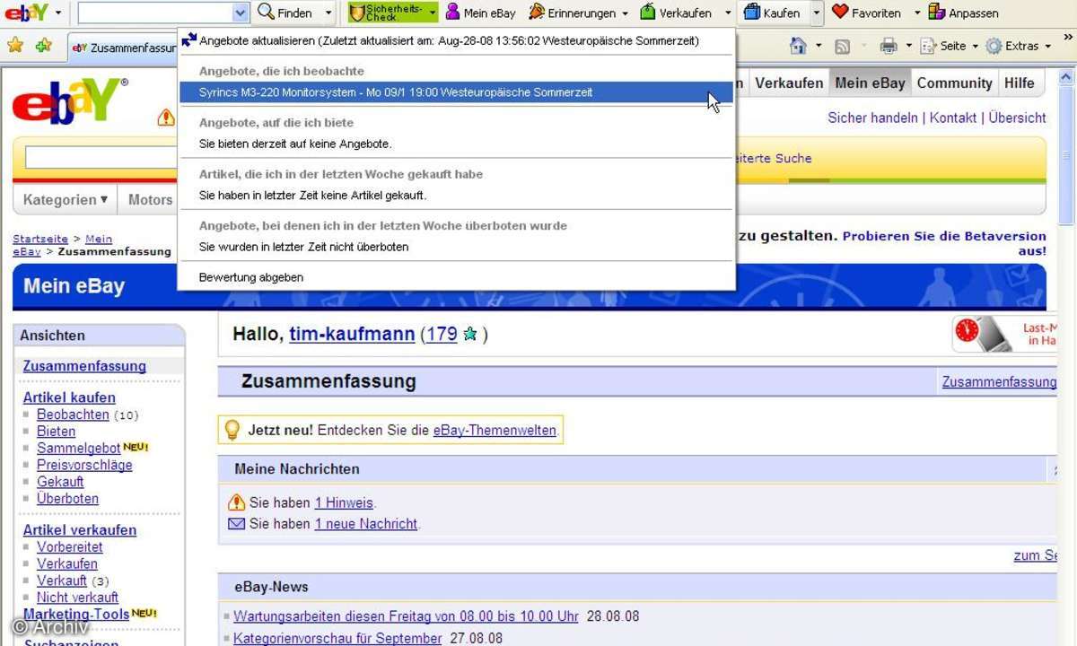Click the envelope icon beside neue Nachricht
Viewport: 1077px width, 646px height.
[x=237, y=523]
